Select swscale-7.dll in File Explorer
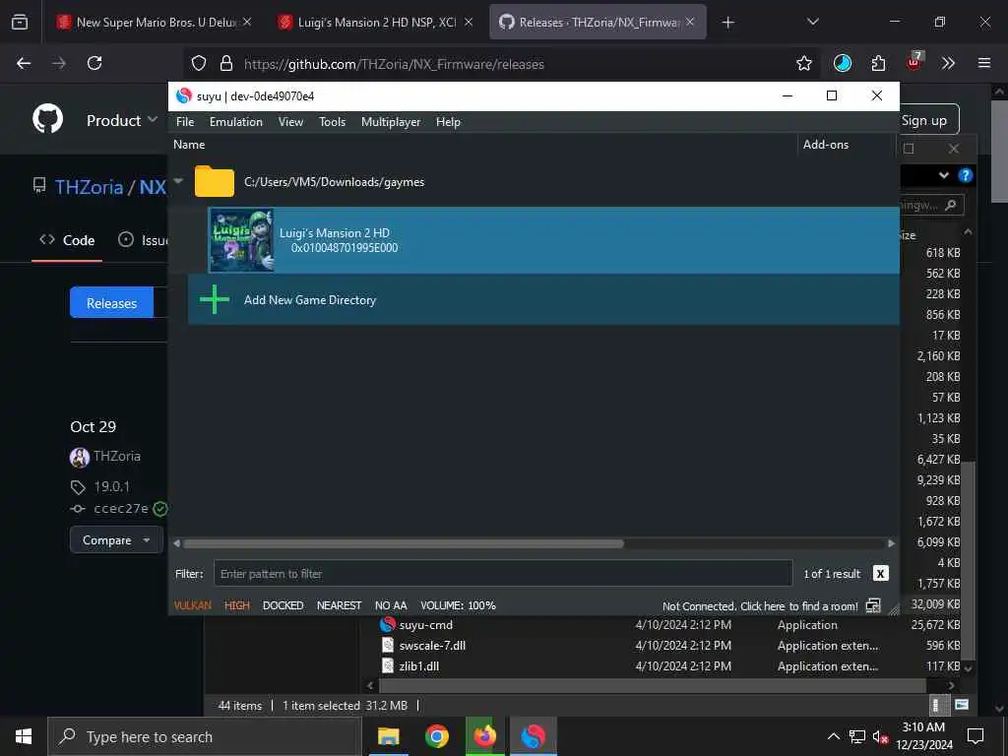 coord(432,646)
